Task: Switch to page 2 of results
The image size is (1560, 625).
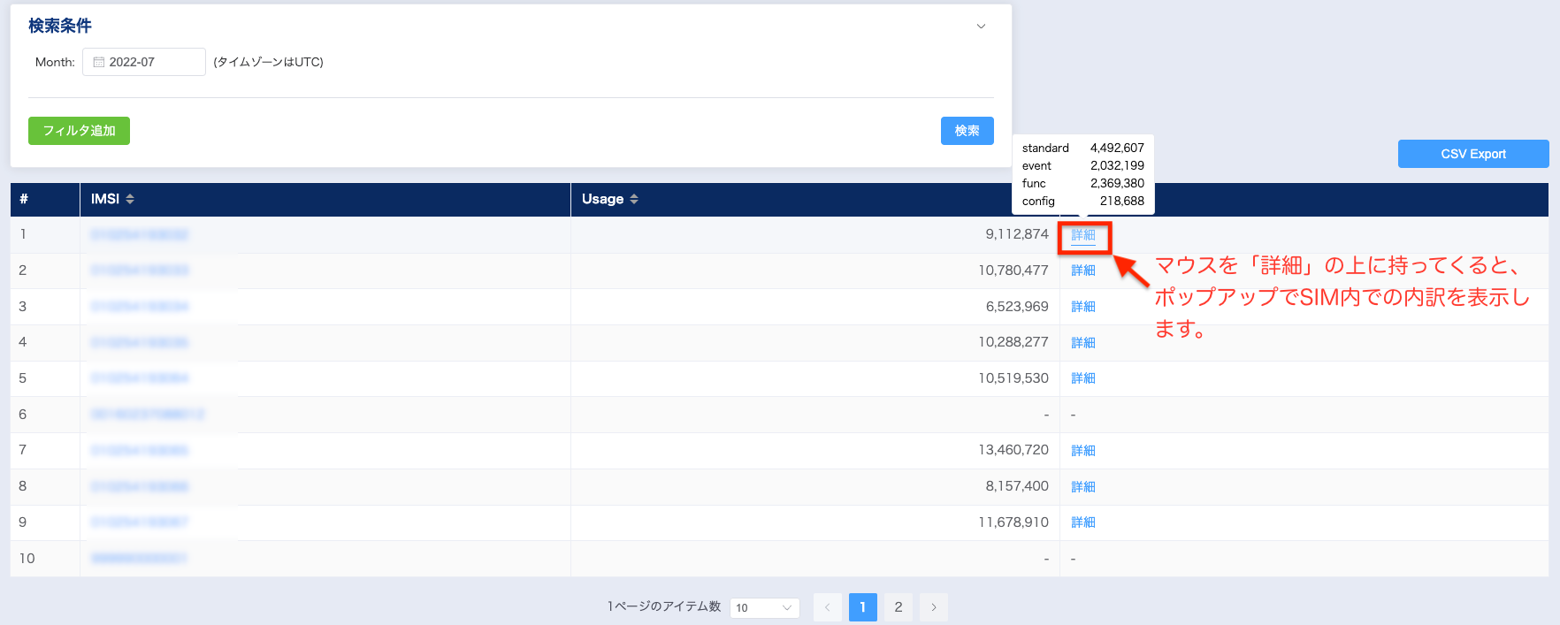Action: (898, 607)
